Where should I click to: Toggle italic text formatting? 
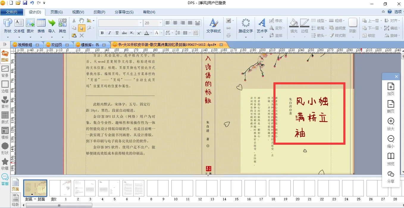pyautogui.click(x=109, y=33)
